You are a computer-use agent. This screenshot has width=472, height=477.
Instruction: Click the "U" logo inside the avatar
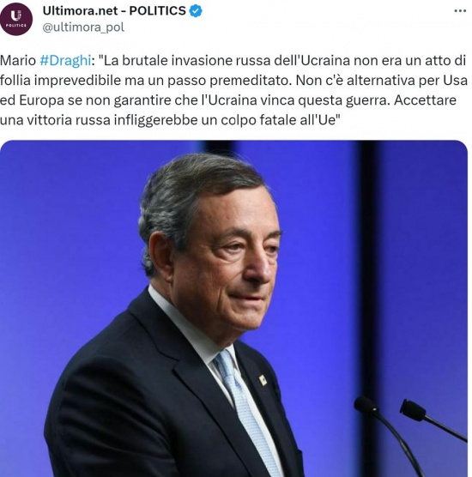pyautogui.click(x=15, y=15)
